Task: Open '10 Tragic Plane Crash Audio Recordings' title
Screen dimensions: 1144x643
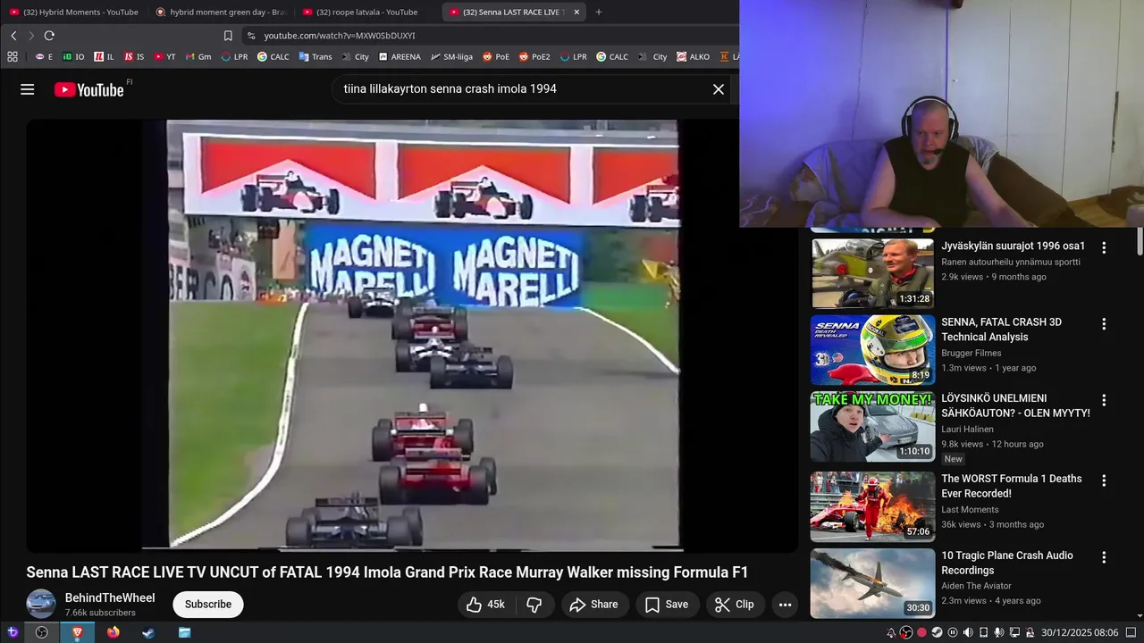Action: [x=1007, y=563]
